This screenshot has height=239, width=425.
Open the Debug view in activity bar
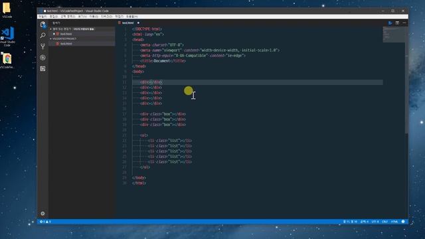click(42, 58)
